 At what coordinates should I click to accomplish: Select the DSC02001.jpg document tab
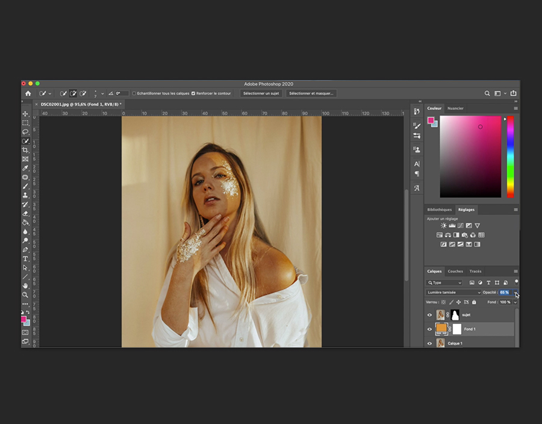point(81,104)
